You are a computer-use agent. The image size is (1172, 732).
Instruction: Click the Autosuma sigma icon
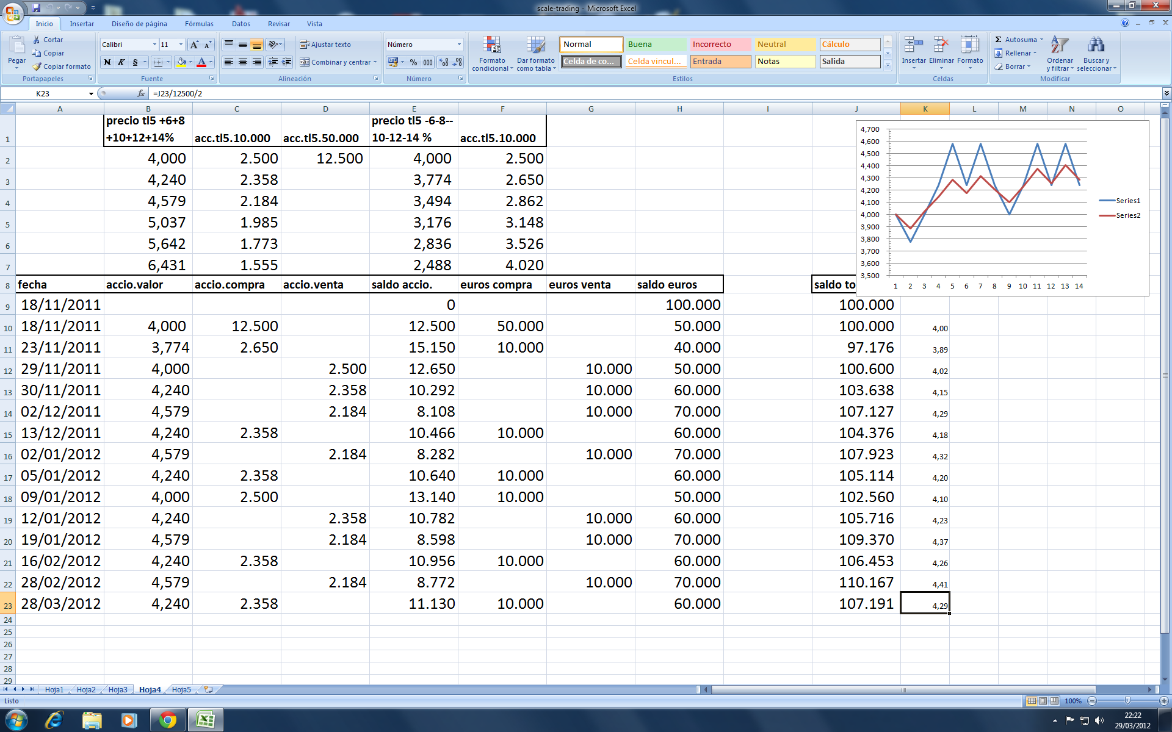[x=998, y=40]
